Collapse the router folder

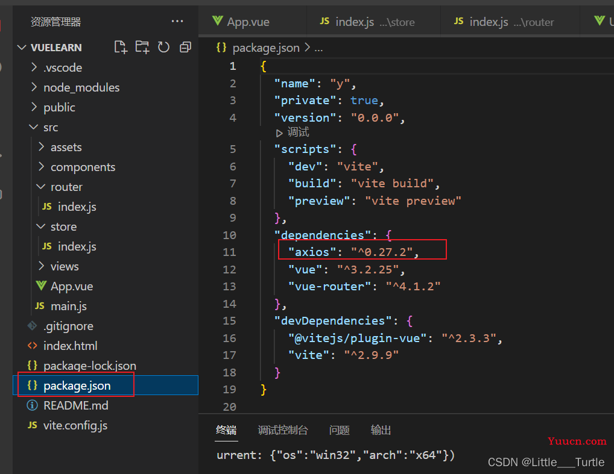coord(41,187)
